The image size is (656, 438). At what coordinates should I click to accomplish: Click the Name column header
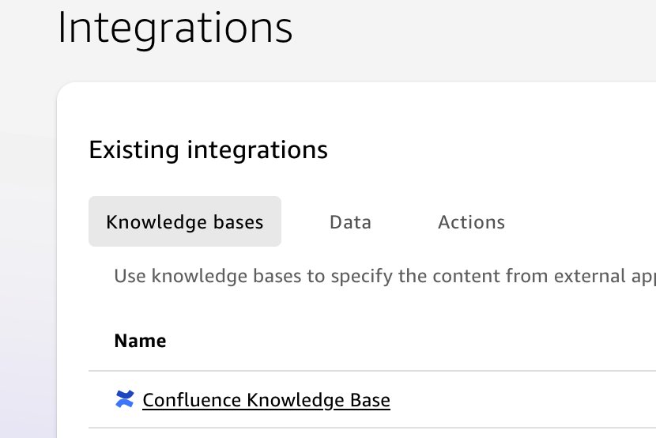[140, 341]
